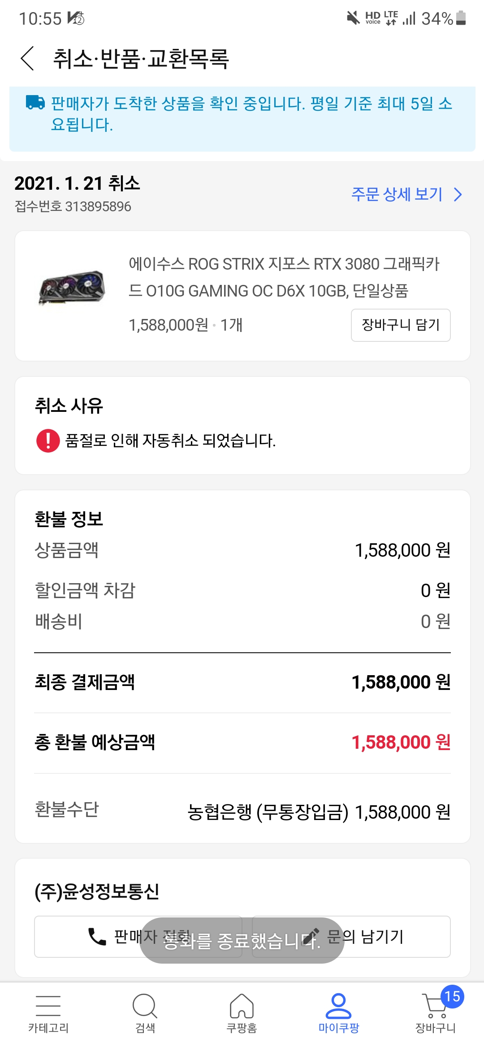Tap the red exclamation warning icon
Viewport: 484px width, 1039px height.
click(48, 441)
